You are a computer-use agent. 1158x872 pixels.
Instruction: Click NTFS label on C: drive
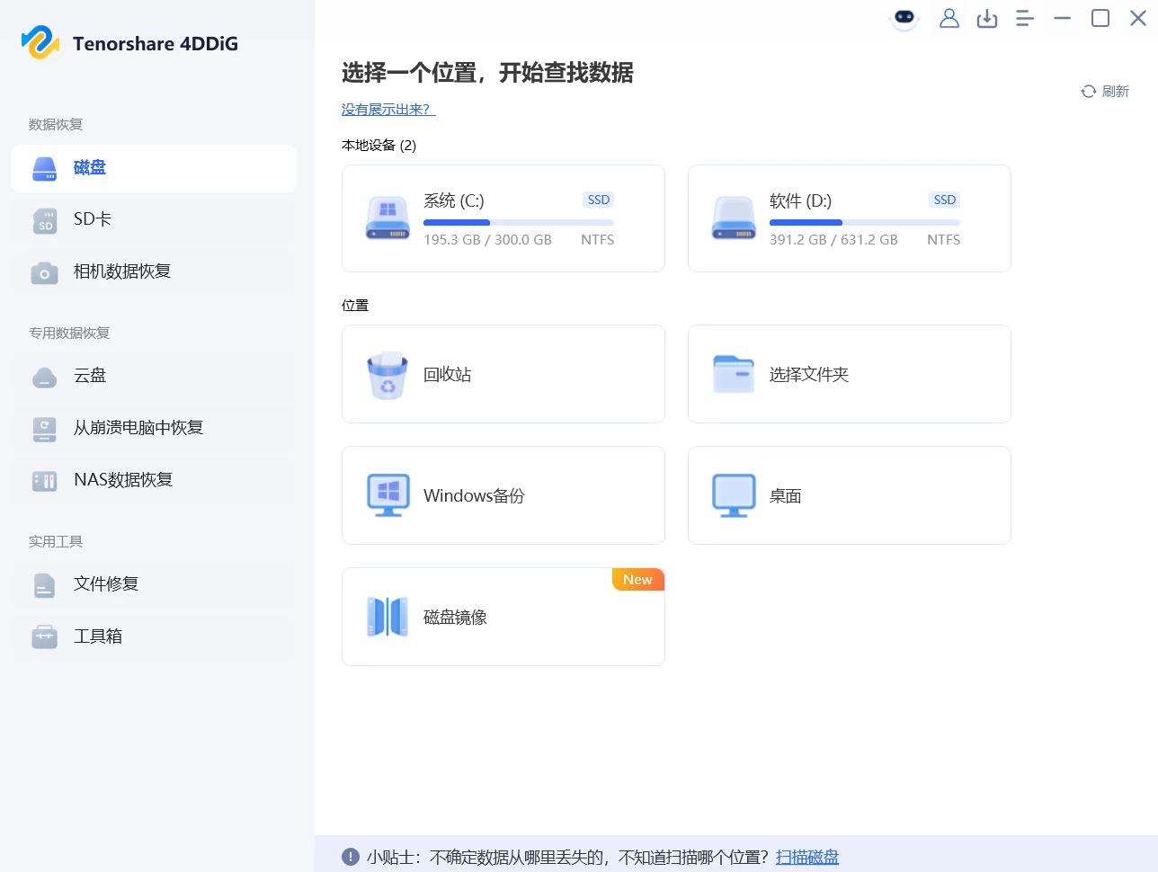click(x=598, y=240)
